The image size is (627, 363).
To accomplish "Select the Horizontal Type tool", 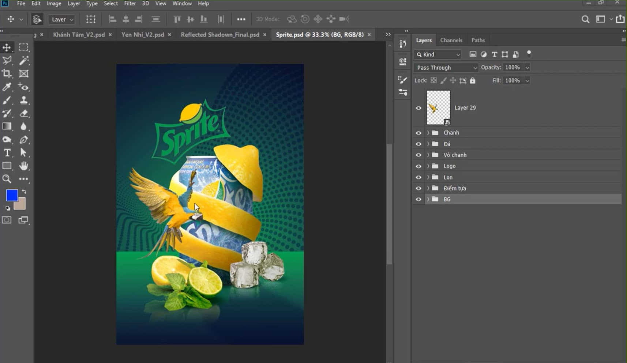I will [x=7, y=153].
